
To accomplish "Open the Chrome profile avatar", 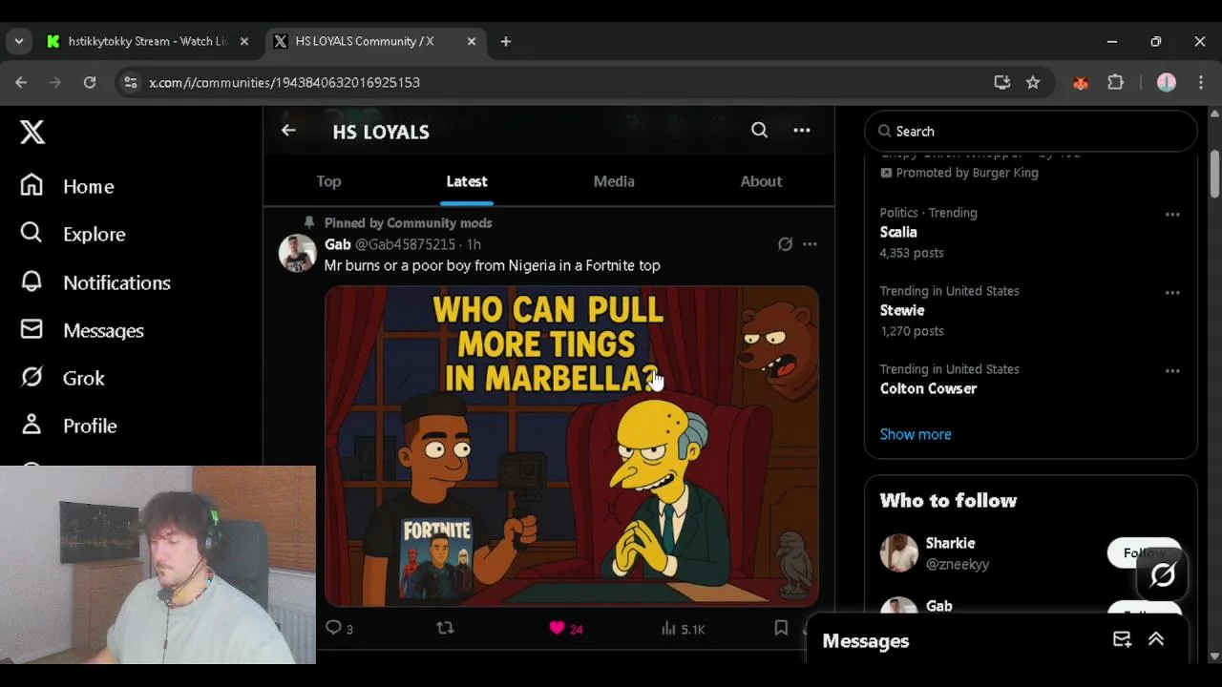I will click(1167, 82).
